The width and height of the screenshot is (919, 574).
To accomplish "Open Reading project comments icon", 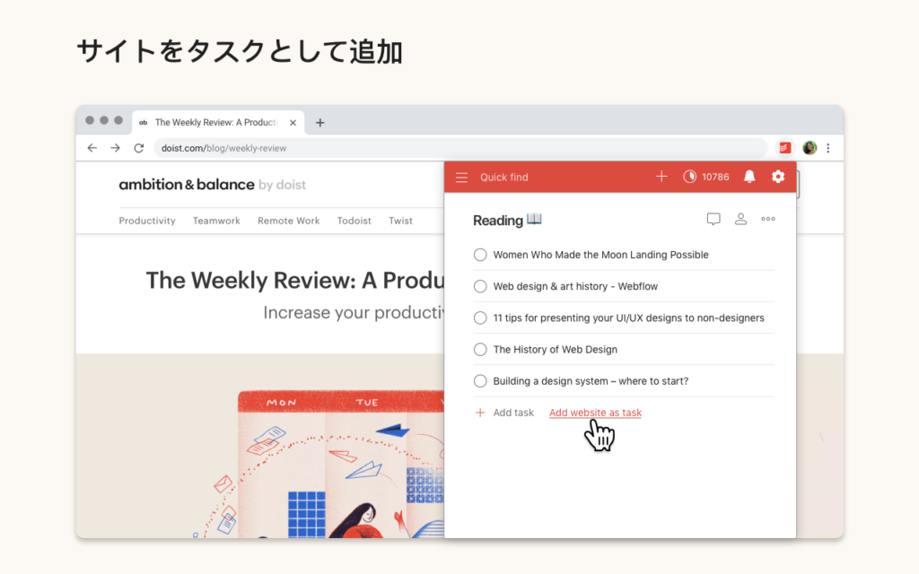I will click(x=713, y=219).
